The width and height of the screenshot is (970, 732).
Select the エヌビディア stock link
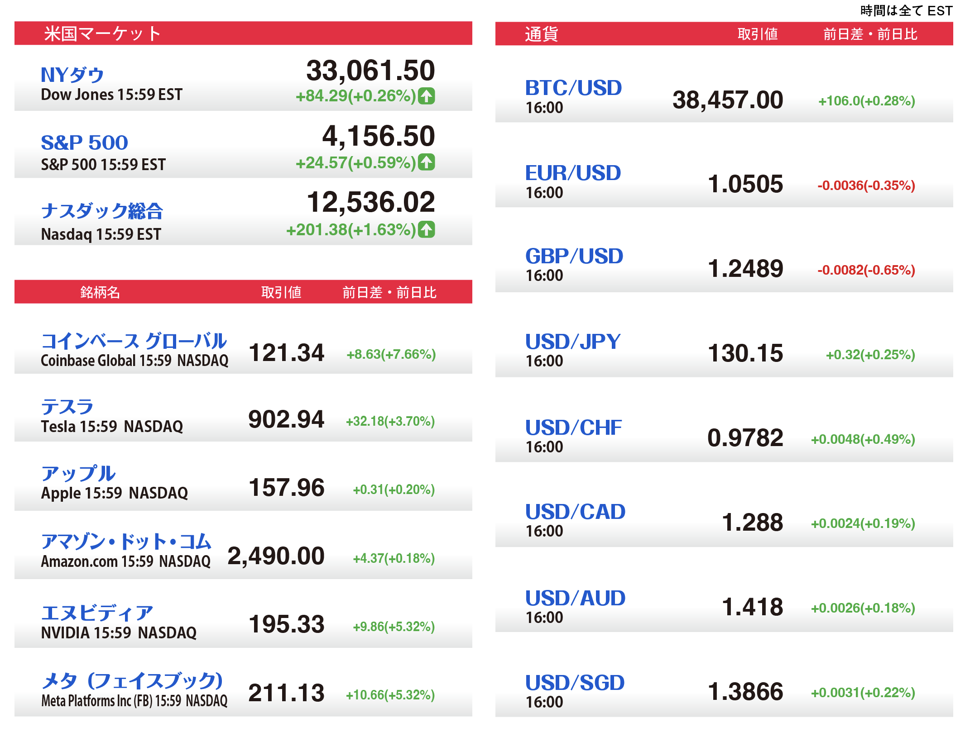97,613
